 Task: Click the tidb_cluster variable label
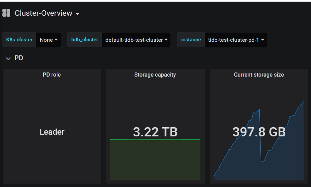85,40
